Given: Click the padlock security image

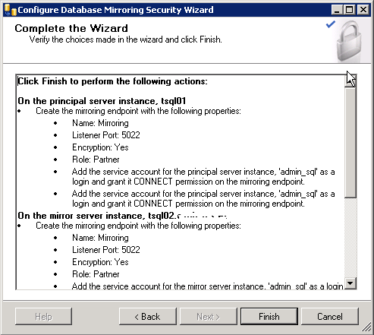Looking at the screenshot, I should [349, 41].
